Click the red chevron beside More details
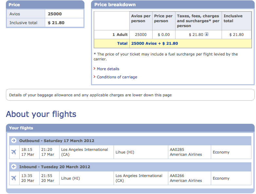This screenshot has height=194, width=256. click(94, 69)
